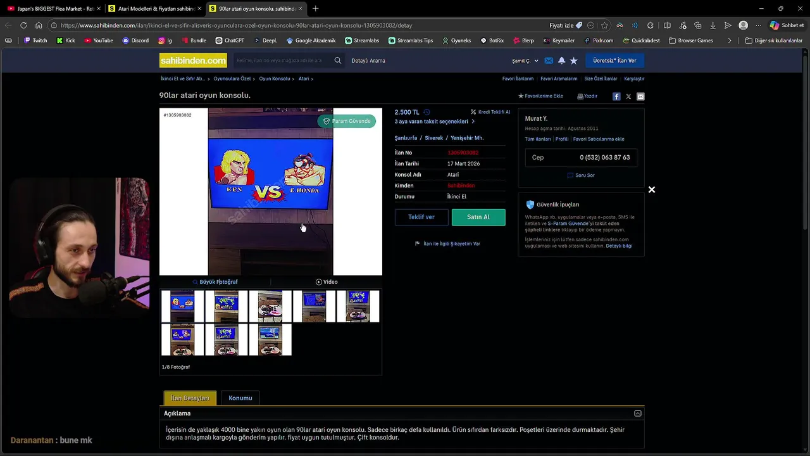810x456 pixels.
Task: Click the info icon beside 2.500 TL
Action: click(x=427, y=112)
